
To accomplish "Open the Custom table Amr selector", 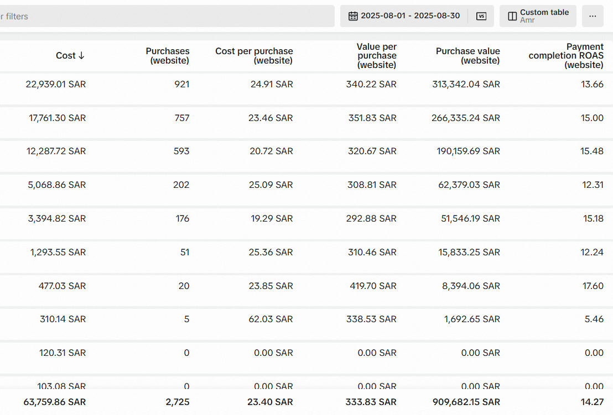I will tap(538, 16).
